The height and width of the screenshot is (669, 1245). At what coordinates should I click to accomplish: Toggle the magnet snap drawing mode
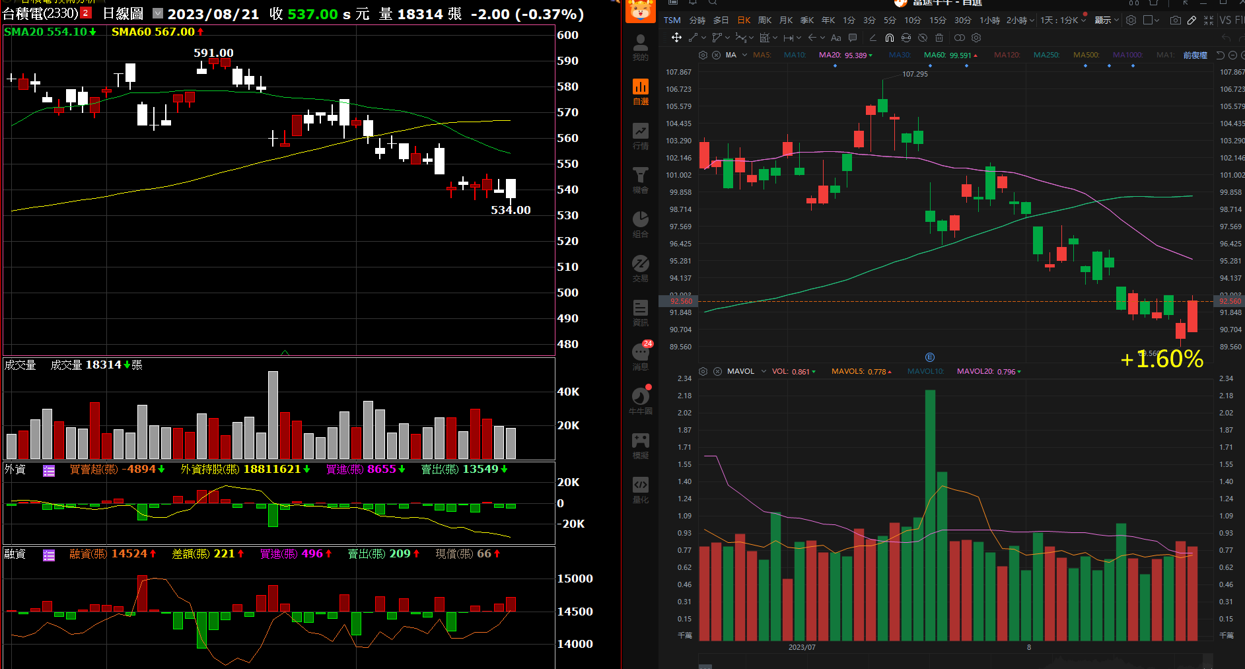(x=890, y=38)
